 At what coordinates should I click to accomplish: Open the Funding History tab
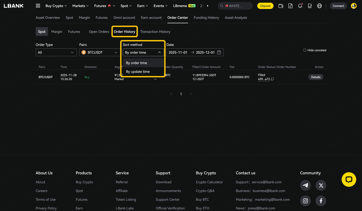pyautogui.click(x=206, y=18)
